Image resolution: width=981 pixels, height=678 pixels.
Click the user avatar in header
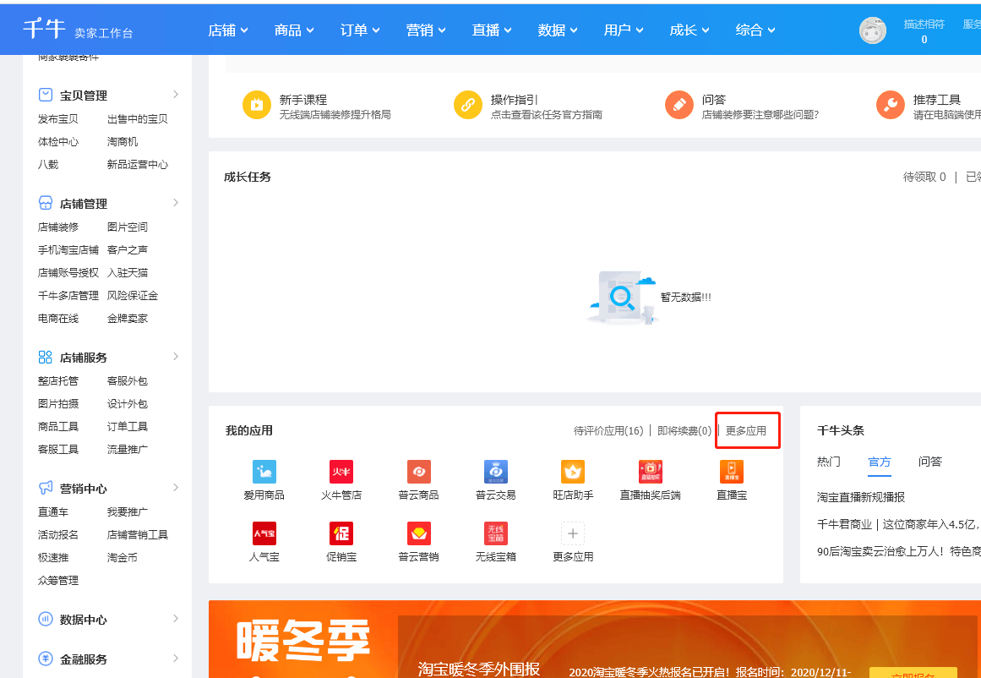coord(872,30)
